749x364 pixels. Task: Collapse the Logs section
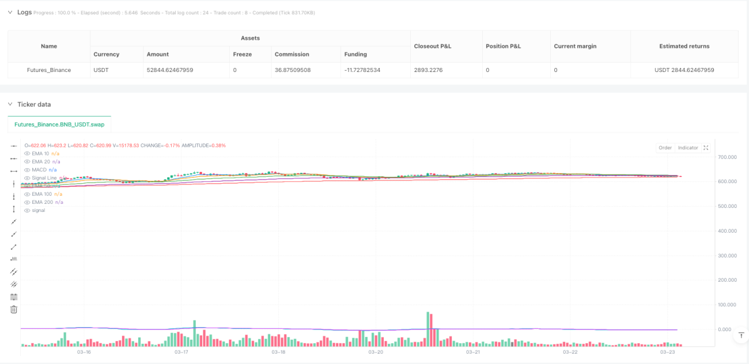[10, 12]
